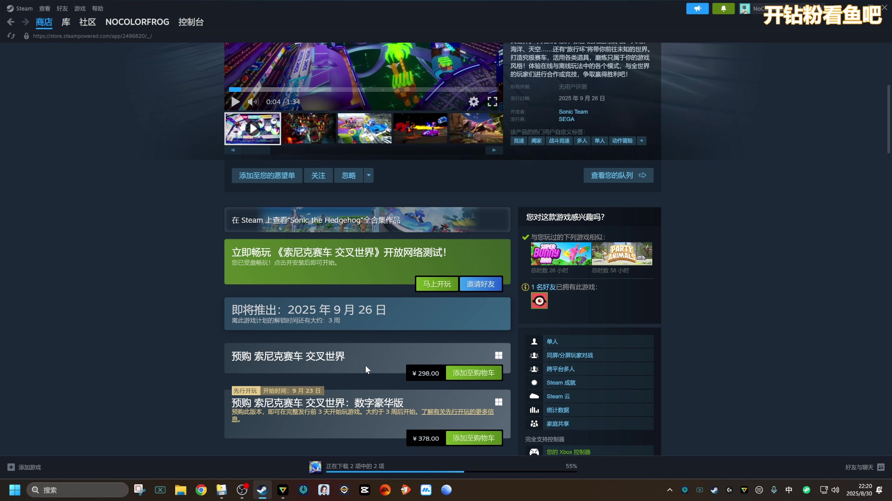Select the second screenshot thumbnail
892x501 pixels.
[x=308, y=128]
